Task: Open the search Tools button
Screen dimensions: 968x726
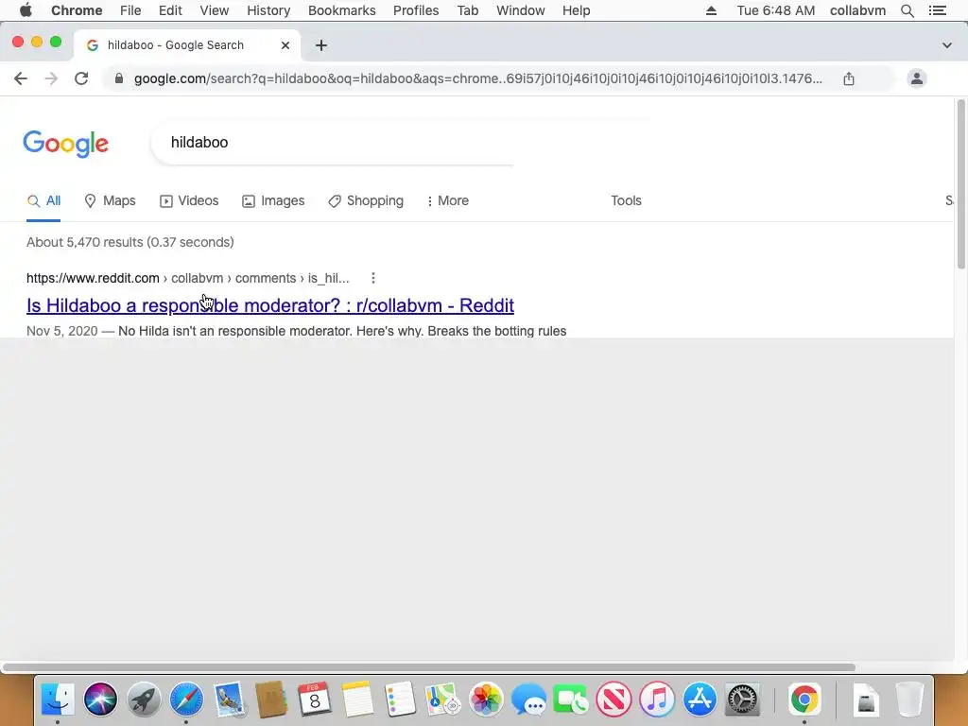Action: tap(626, 200)
